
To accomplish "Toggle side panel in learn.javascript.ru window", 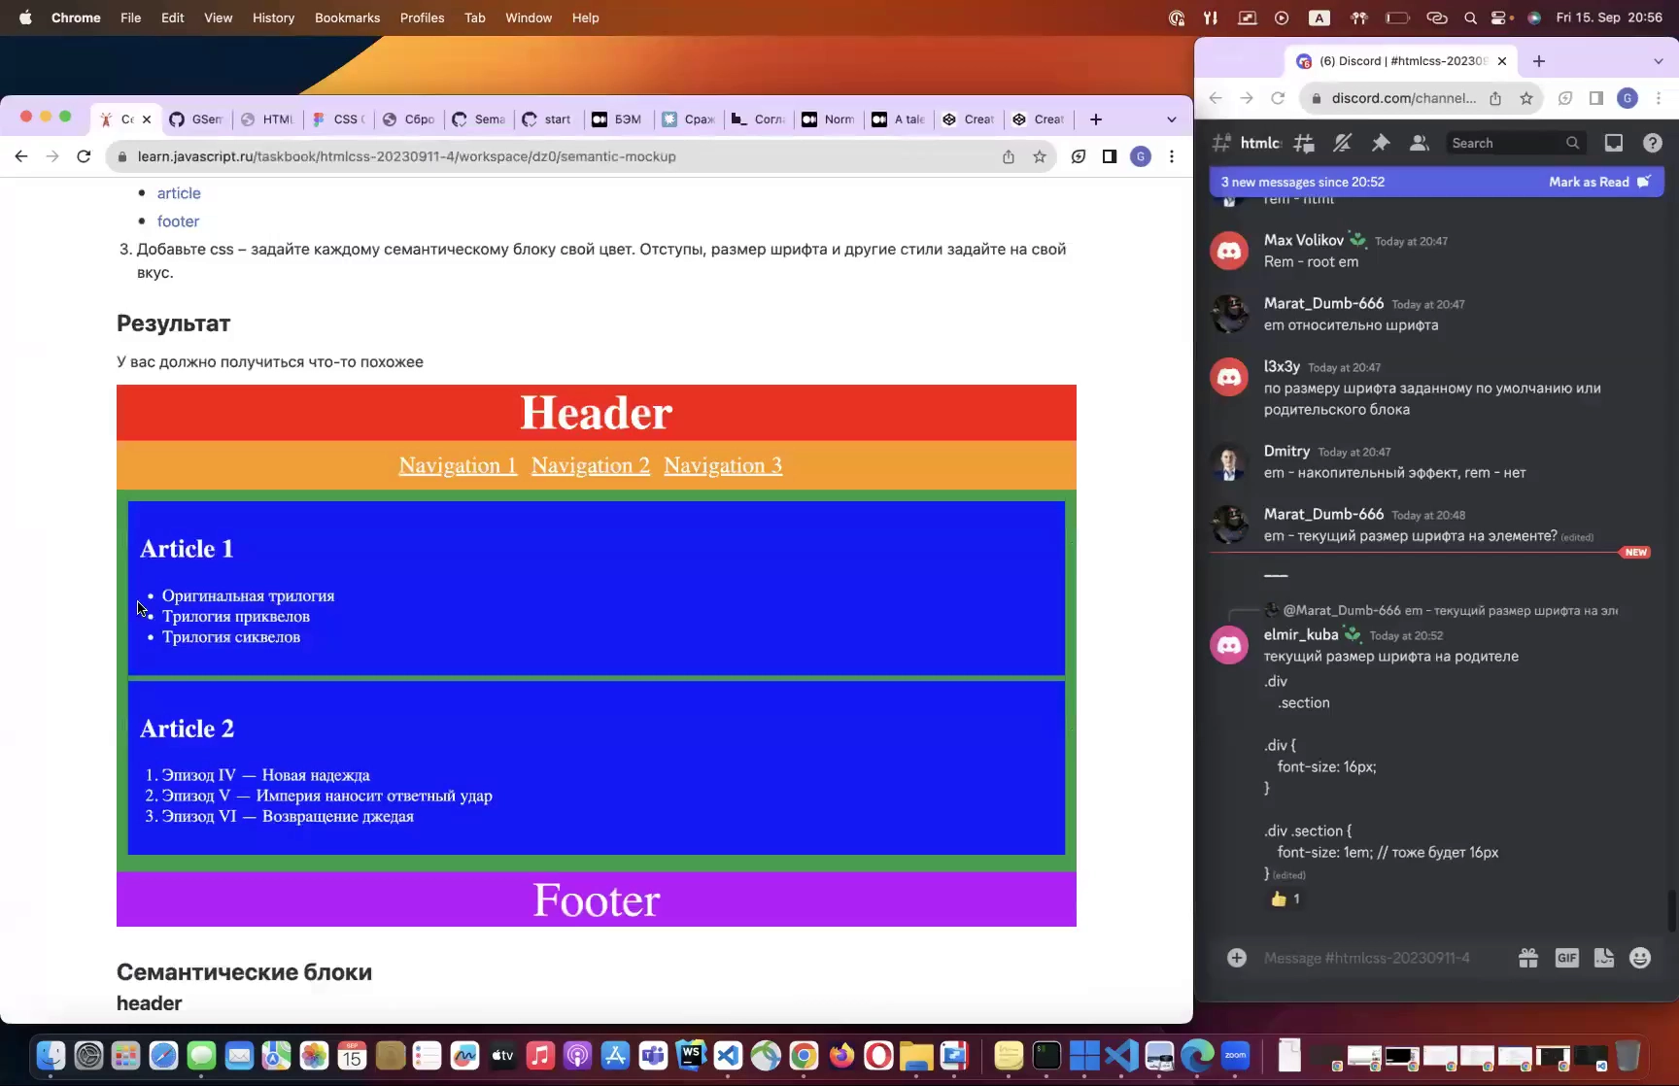I will point(1110,156).
